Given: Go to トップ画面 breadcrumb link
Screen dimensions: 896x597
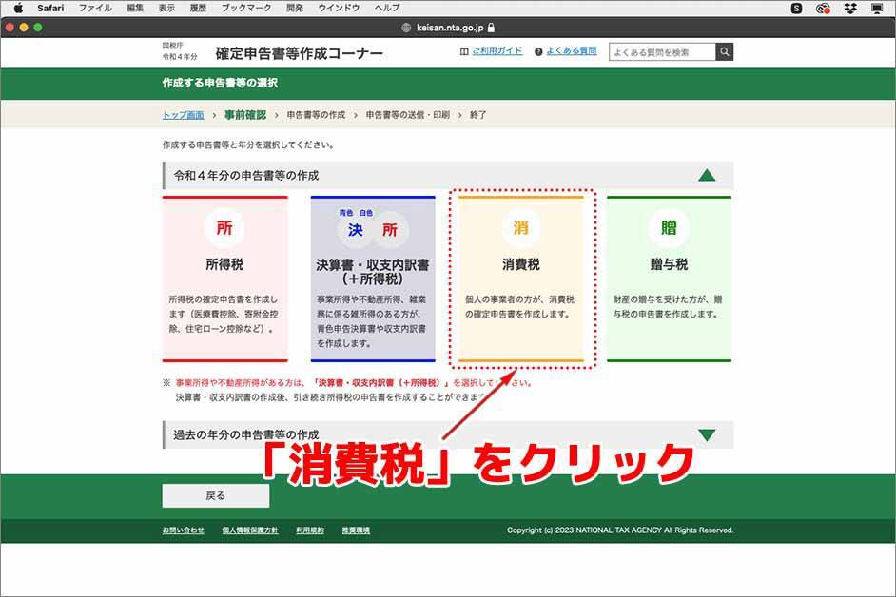Looking at the screenshot, I should tap(183, 115).
